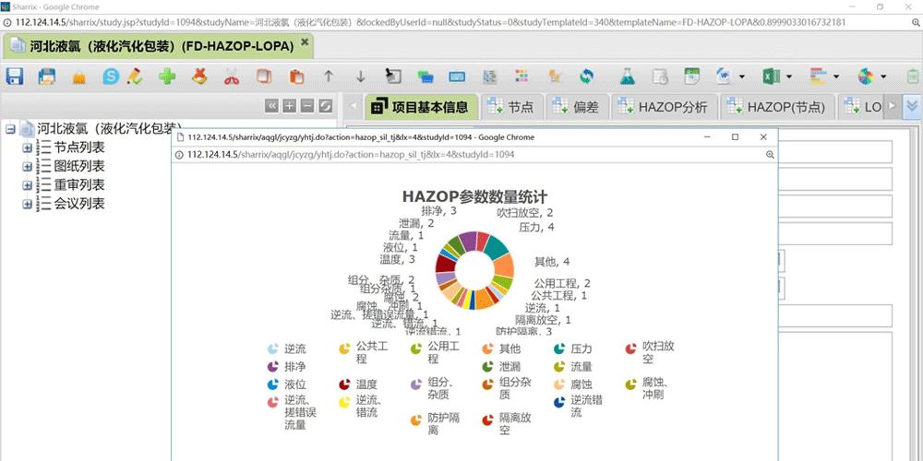Click the blue overlapping windows icon

click(x=426, y=77)
